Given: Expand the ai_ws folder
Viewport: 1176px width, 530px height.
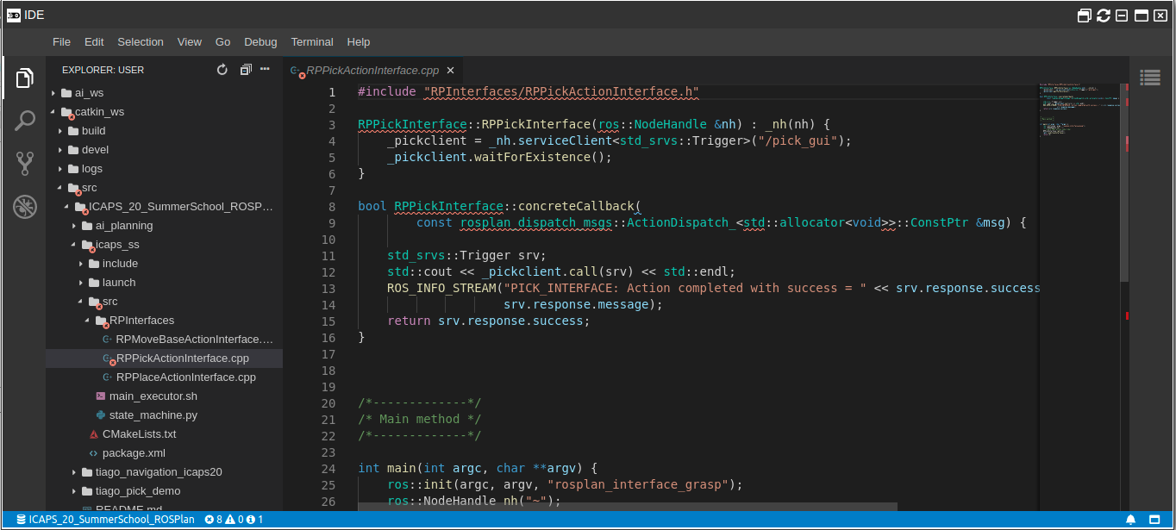Looking at the screenshot, I should (x=164, y=93).
